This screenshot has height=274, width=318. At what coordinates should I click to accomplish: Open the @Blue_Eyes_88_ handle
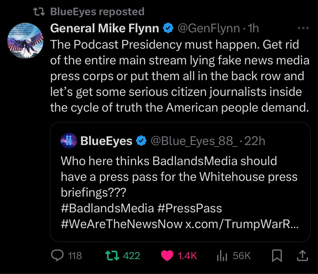click(194, 141)
